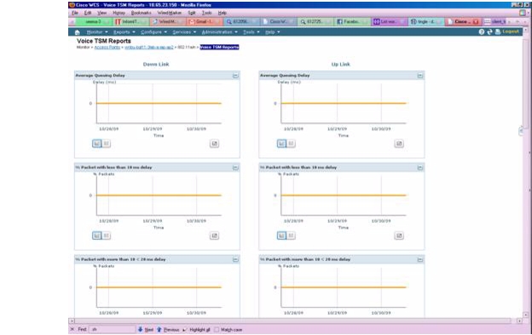Collapse Down Link 10 < 20 ms delay panel
Viewport: 532px width, 335px height.
click(x=235, y=259)
